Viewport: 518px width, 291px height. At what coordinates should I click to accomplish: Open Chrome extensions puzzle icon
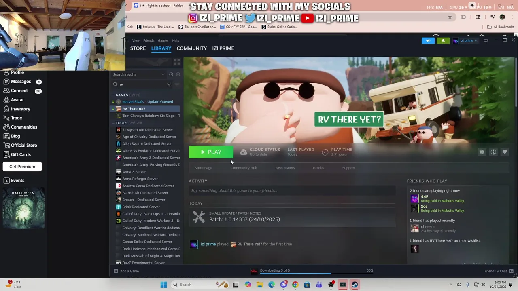tap(464, 17)
